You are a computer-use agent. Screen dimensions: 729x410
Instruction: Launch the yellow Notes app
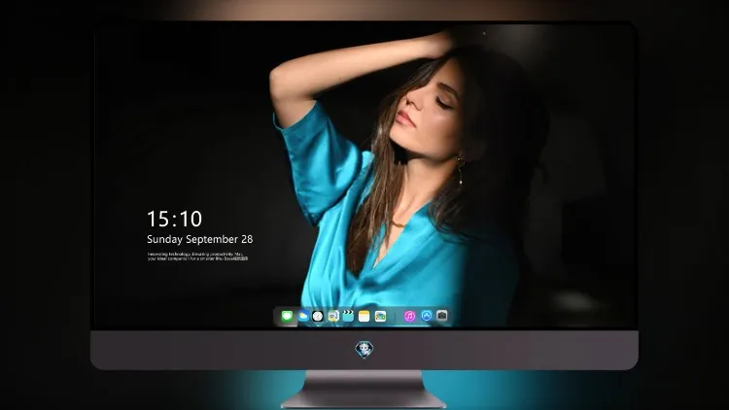pyautogui.click(x=364, y=316)
